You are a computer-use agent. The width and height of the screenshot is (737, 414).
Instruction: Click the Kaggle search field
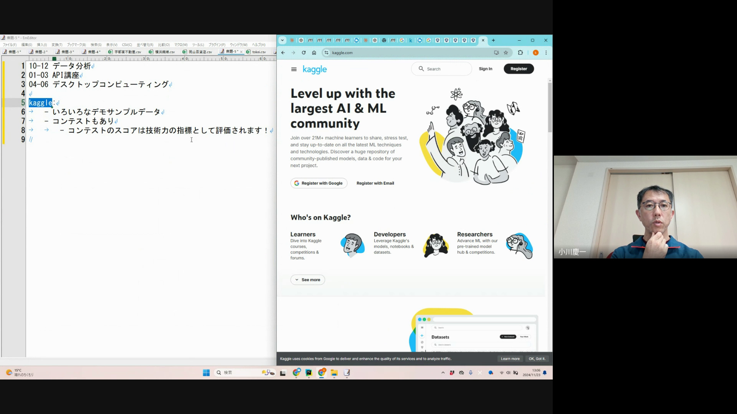[445, 69]
